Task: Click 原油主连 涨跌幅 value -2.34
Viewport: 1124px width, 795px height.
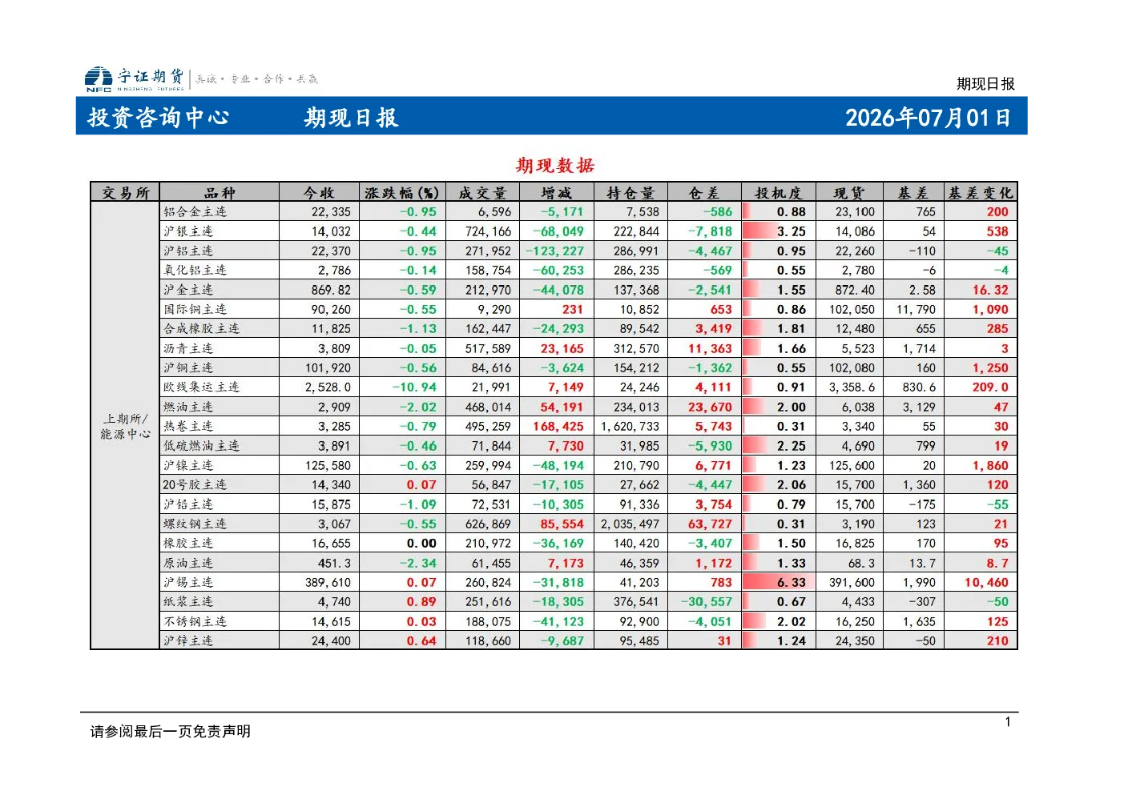Action: [418, 563]
